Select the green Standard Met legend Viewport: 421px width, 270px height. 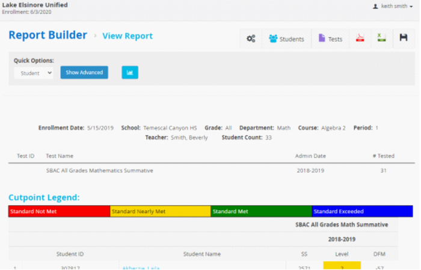(x=261, y=212)
